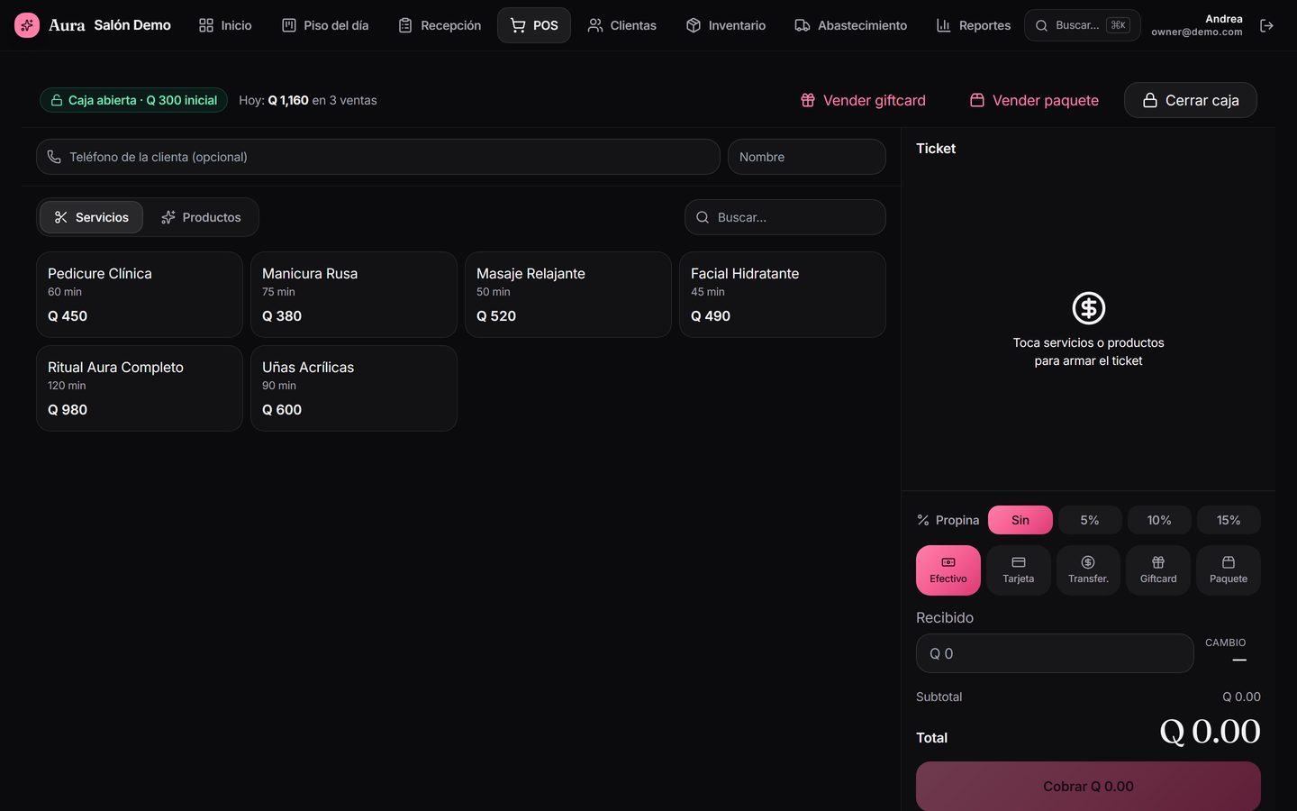This screenshot has height=811, width=1297.
Task: Open the Reportes section
Action: (974, 25)
